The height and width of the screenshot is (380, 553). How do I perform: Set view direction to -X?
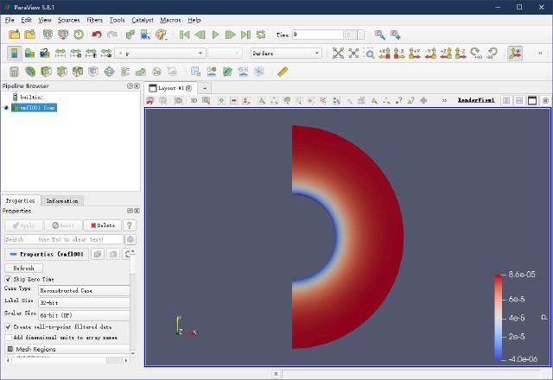point(399,54)
